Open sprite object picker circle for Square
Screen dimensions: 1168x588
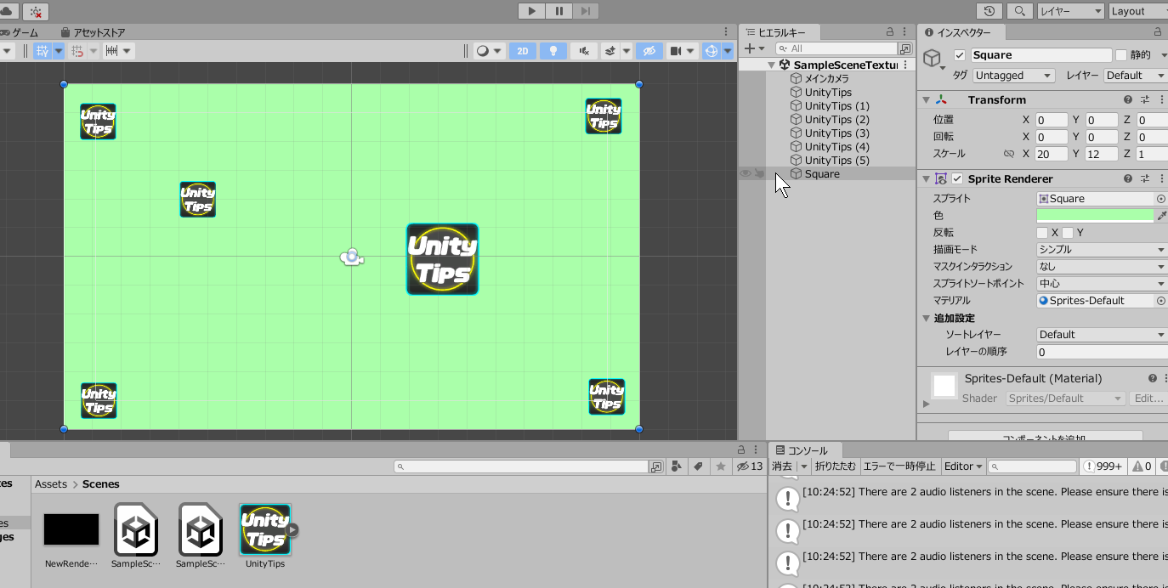1161,199
